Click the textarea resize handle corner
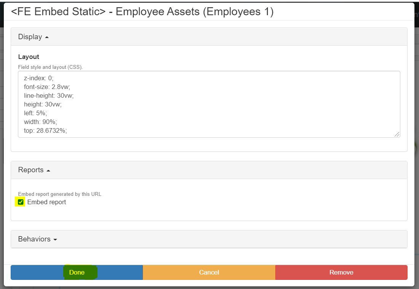419x289 pixels. click(x=397, y=134)
